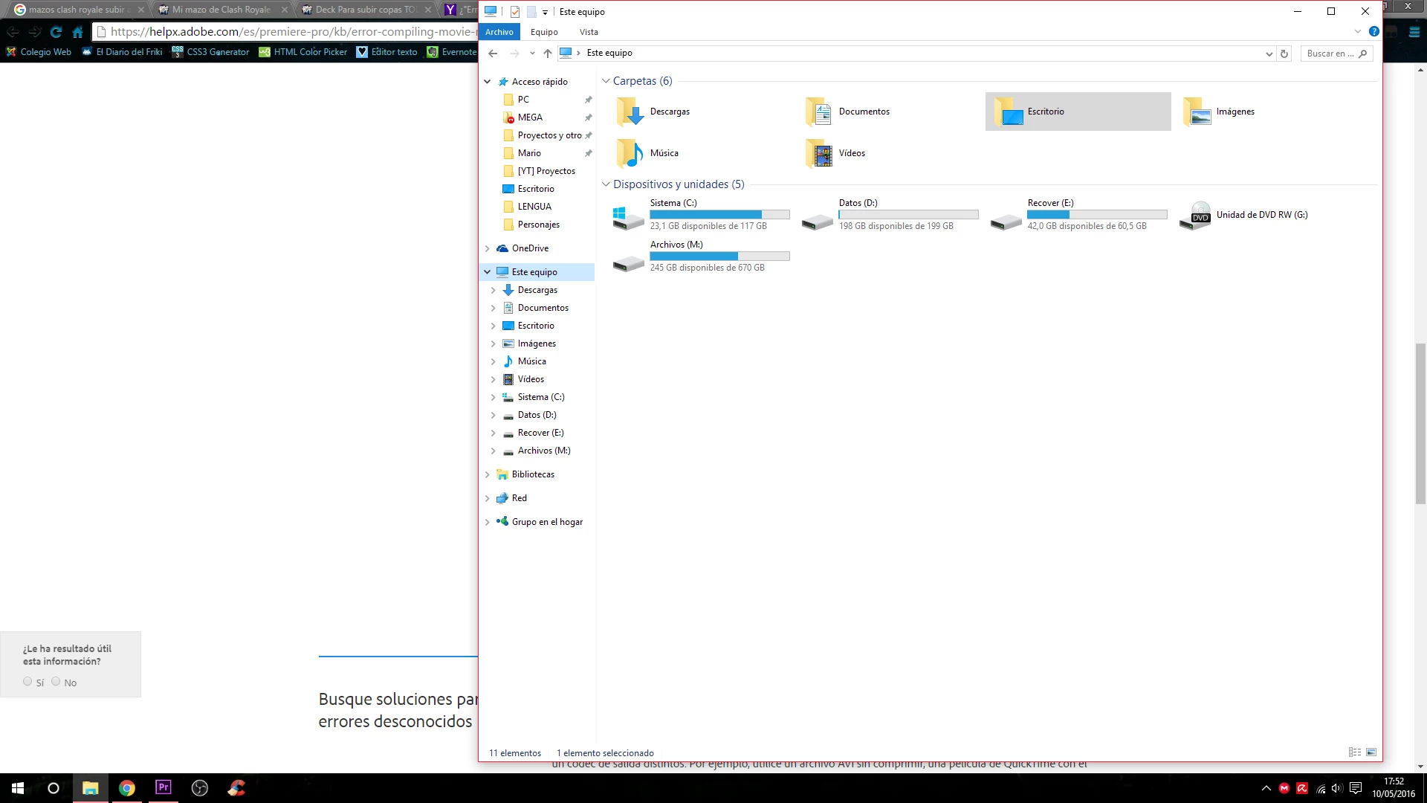Click the Up one level arrow
1427x803 pixels.
(548, 54)
